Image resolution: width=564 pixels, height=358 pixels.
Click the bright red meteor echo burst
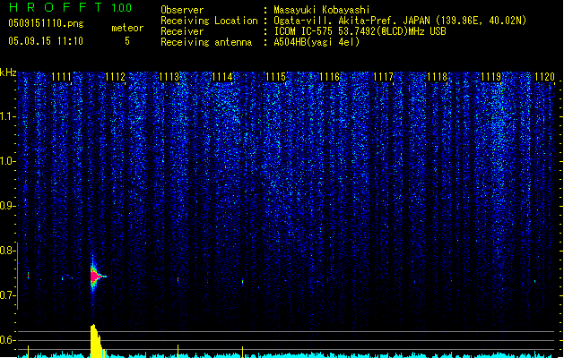95,277
